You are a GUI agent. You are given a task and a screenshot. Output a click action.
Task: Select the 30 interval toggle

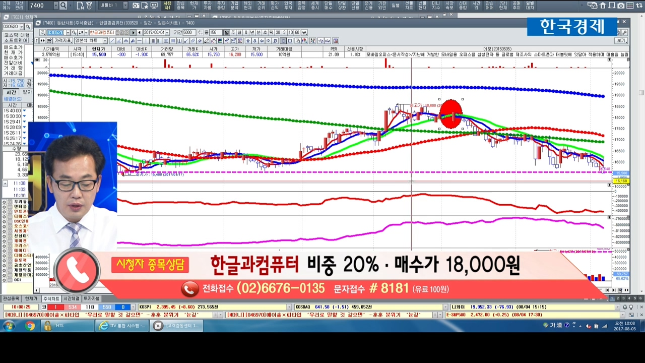tap(277, 32)
